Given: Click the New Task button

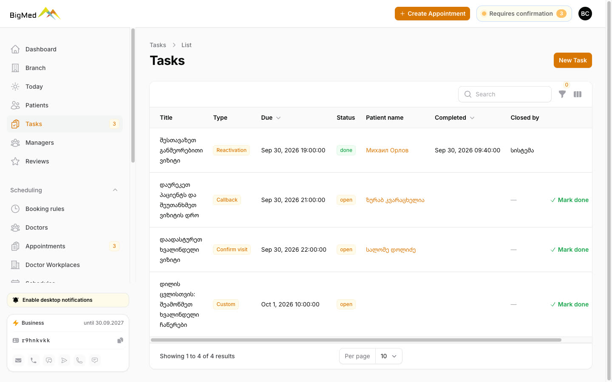Looking at the screenshot, I should tap(572, 60).
